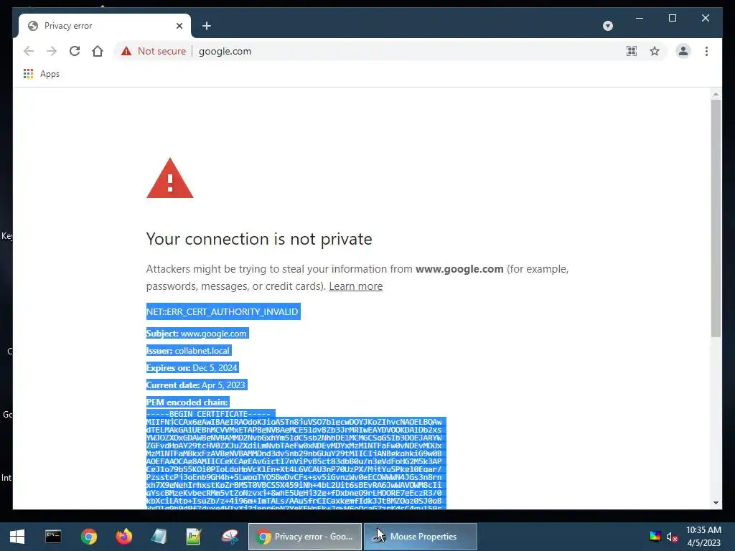Click the NET::ERR_CERT_AUTHORITY_INVALID error code
The image size is (735, 551).
(223, 311)
